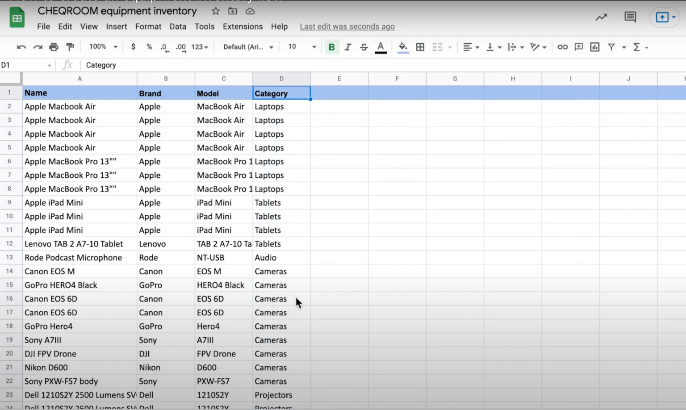Open the fill color bucket
The image size is (686, 410).
(x=403, y=47)
